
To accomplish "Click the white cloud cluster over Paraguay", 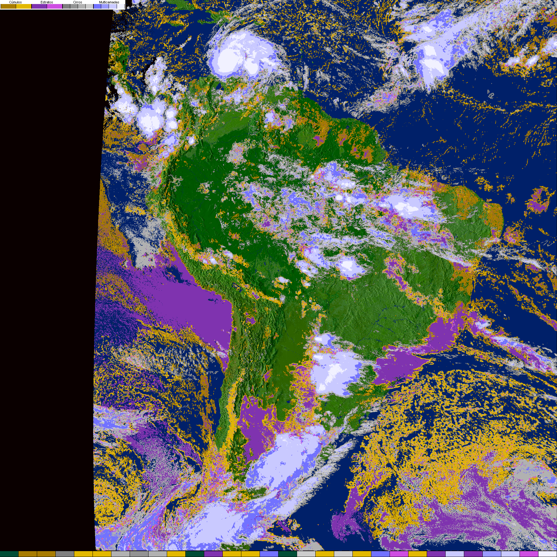I will coord(334,371).
